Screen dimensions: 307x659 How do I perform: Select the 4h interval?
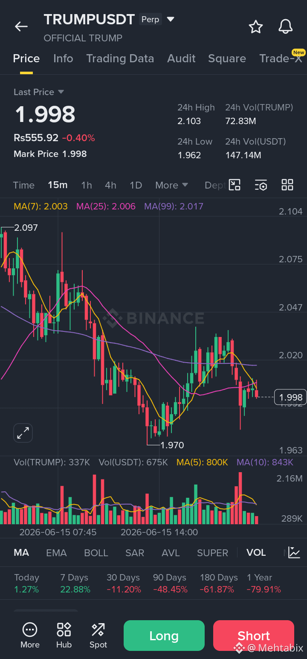[110, 185]
